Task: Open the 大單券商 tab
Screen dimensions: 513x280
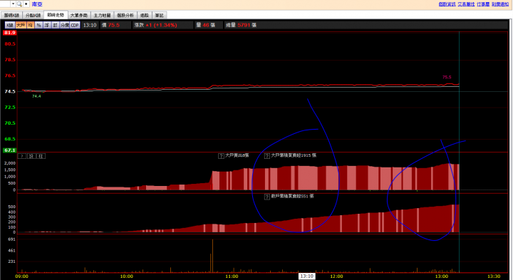Action: click(79, 16)
